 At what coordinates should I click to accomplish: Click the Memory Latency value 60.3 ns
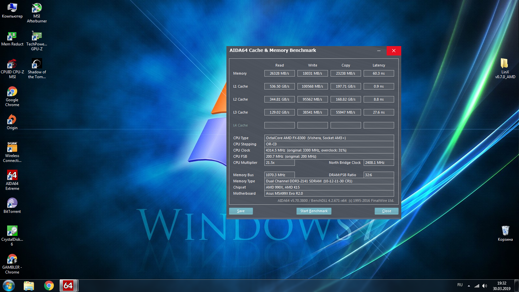[x=379, y=73]
